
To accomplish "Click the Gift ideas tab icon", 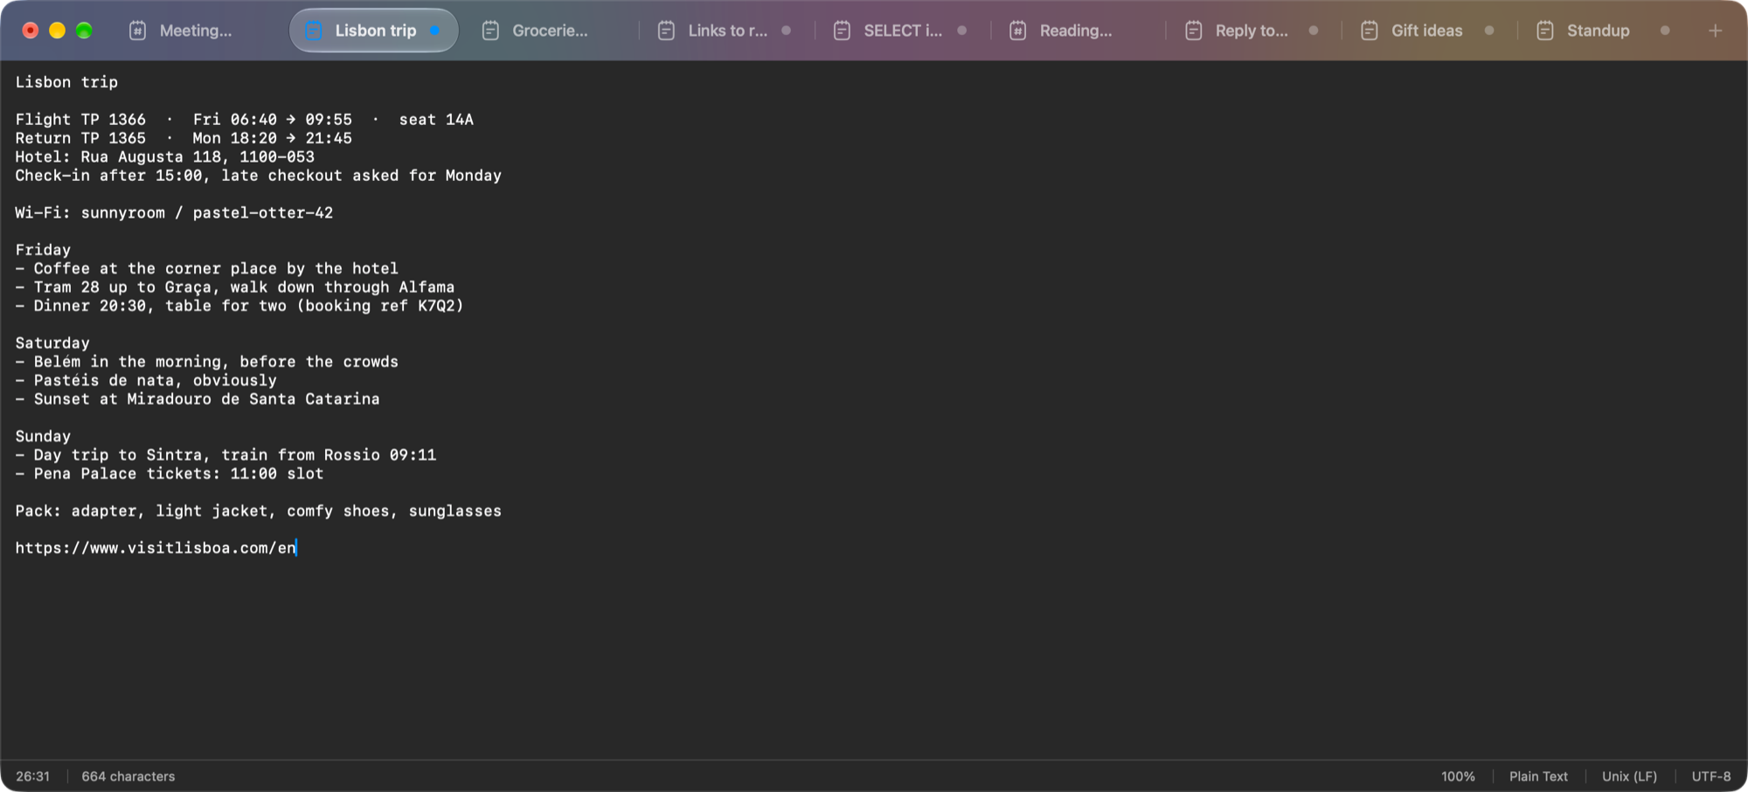I will click(x=1370, y=31).
